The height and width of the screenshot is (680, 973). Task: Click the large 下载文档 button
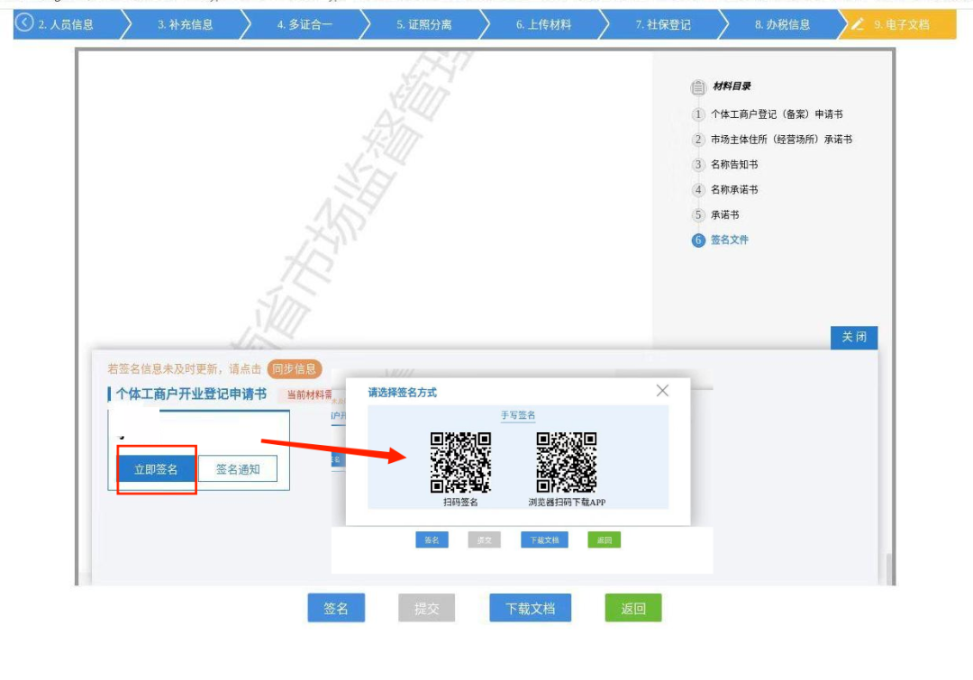coord(531,608)
